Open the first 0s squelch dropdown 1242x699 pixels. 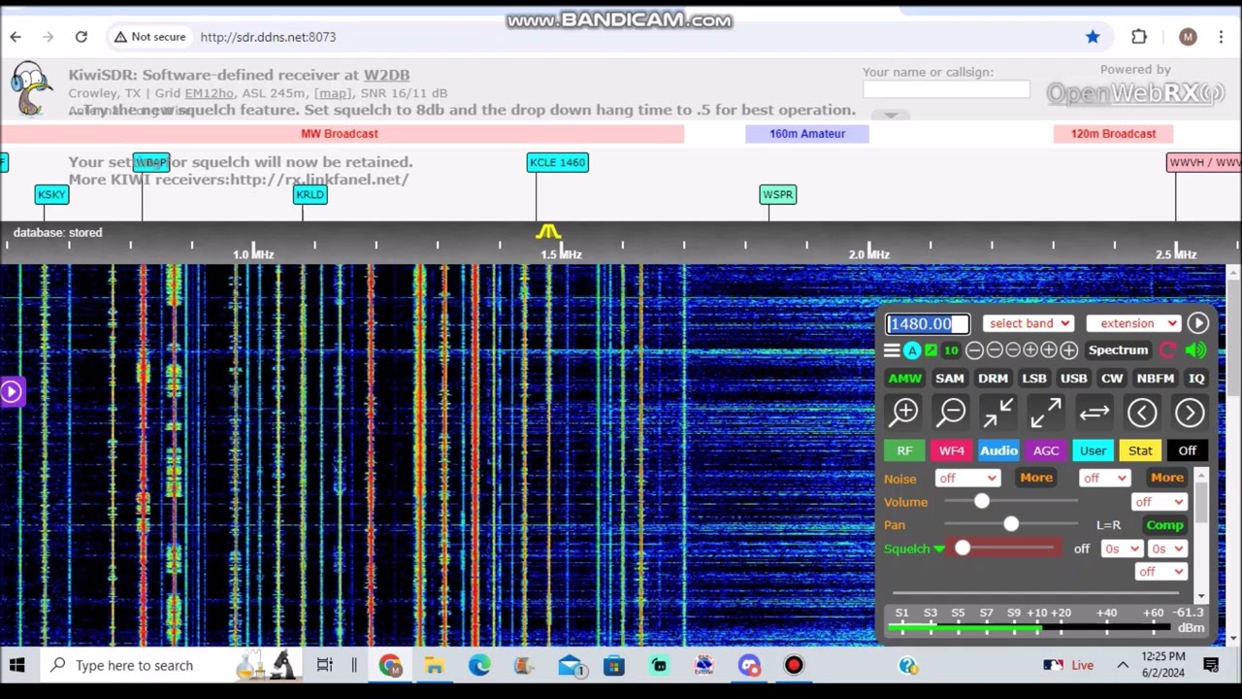1121,549
